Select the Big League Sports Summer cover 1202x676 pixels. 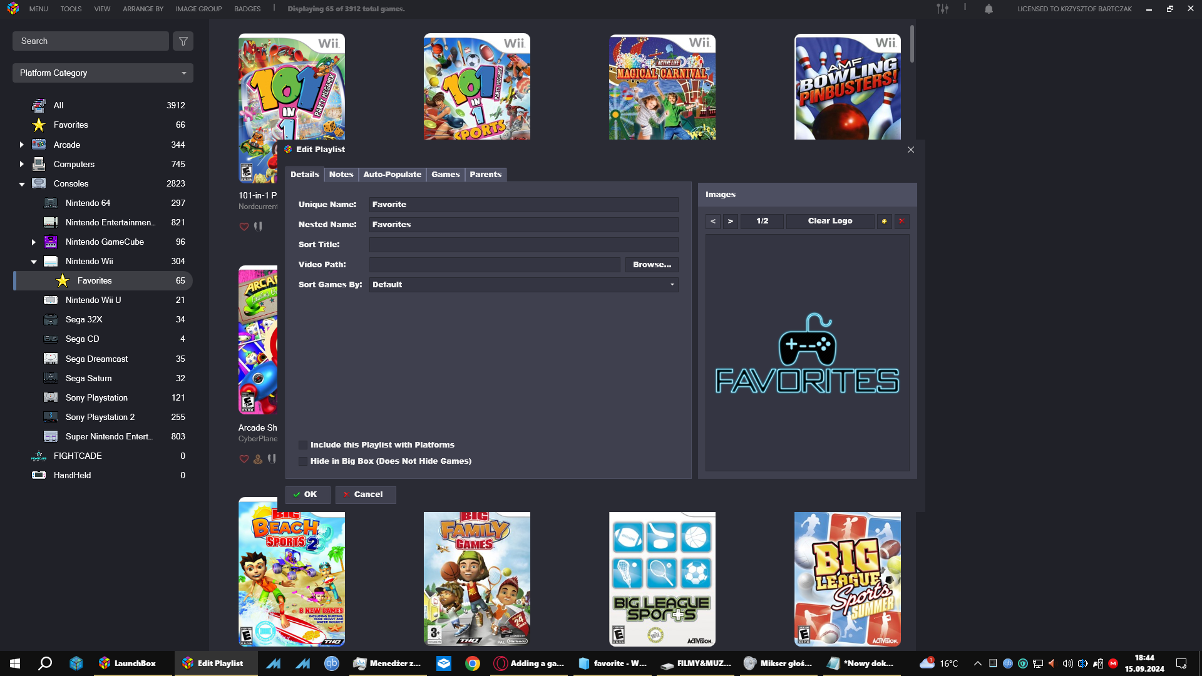click(848, 579)
